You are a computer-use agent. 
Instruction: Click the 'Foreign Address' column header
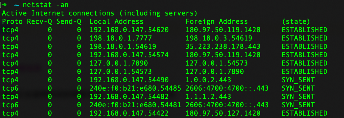(x=217, y=21)
